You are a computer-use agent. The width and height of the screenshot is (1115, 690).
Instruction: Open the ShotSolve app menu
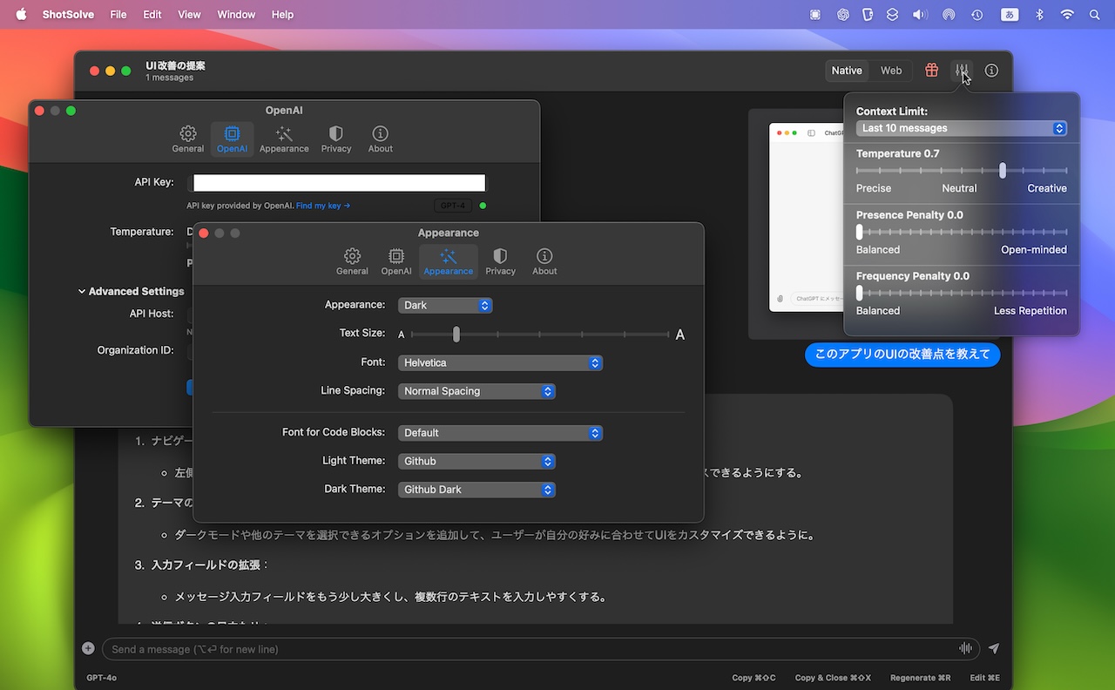coord(68,15)
